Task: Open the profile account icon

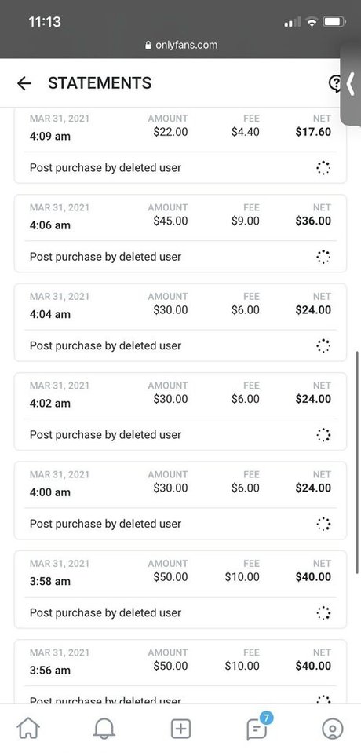Action: pos(332,729)
